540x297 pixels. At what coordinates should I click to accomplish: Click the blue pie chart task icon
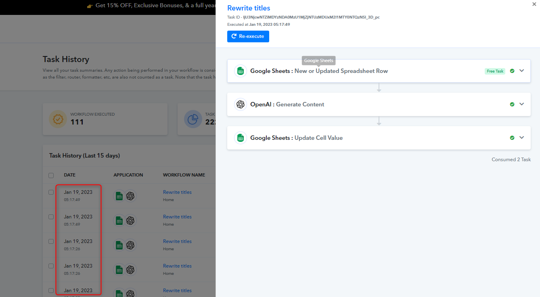point(193,119)
